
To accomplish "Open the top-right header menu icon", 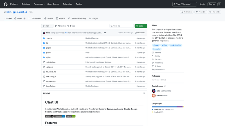I will pyautogui.click(x=219, y=4).
